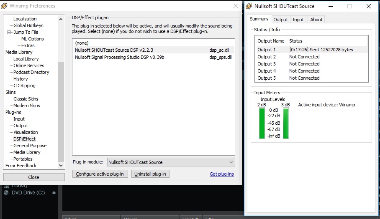Click Configure active plug-in button
This screenshot has height=219, width=380.
click(100, 174)
